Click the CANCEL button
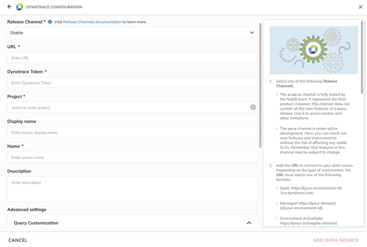 click(18, 240)
